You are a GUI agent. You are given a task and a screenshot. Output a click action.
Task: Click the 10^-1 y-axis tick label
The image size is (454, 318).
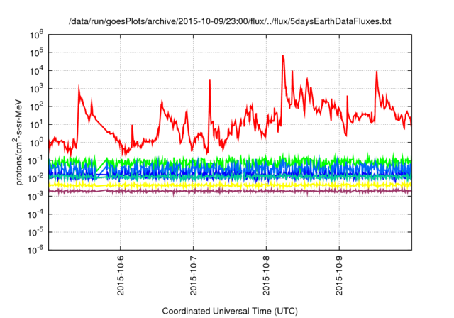click(35, 160)
